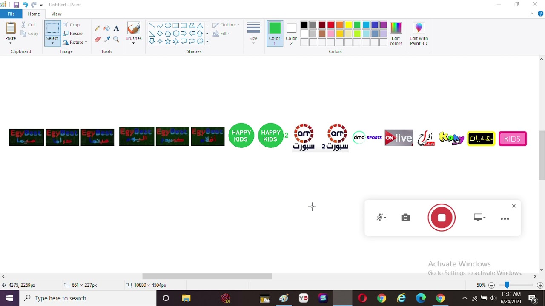This screenshot has height=306, width=545.
Task: Open the recorder screen source dropdown
Action: 479,218
